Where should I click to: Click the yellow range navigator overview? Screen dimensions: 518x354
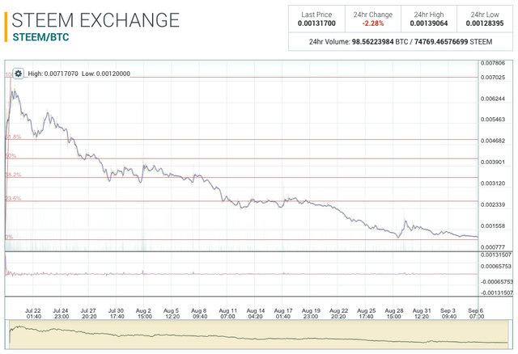259,335
